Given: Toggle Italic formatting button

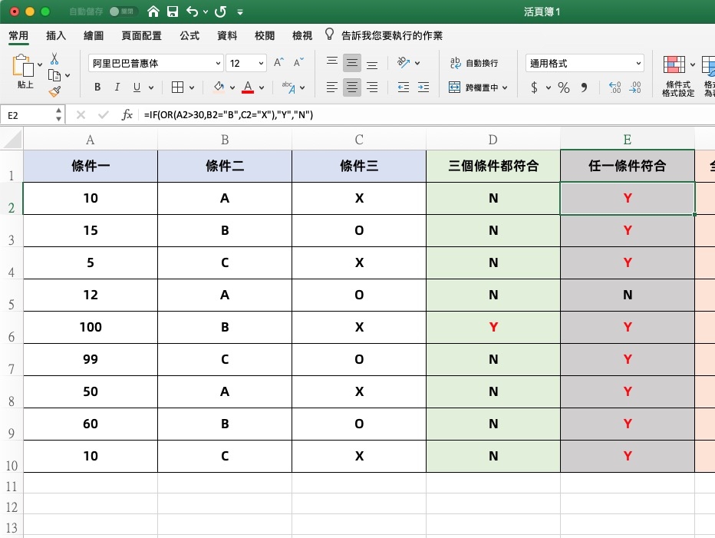Looking at the screenshot, I should [117, 87].
